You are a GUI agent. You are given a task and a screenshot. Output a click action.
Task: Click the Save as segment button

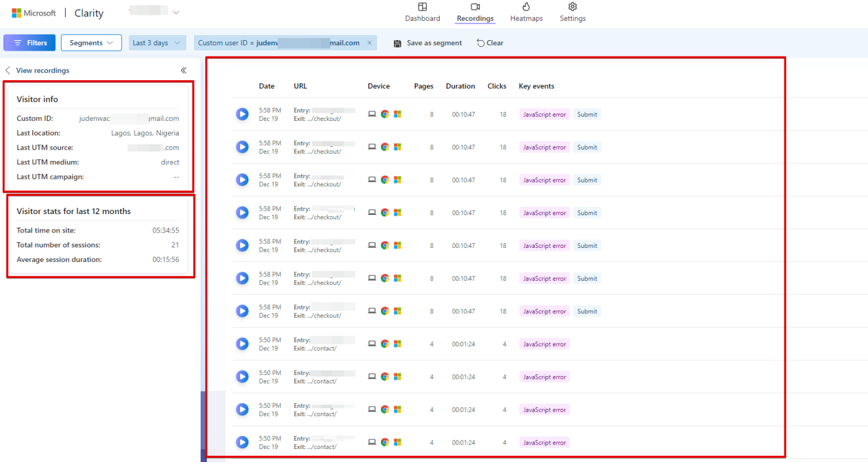427,42
